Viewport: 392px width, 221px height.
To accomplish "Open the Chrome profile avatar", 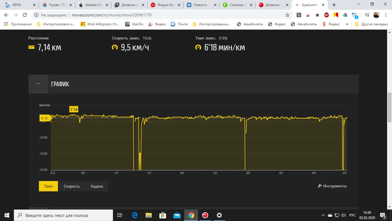I will coord(376,15).
